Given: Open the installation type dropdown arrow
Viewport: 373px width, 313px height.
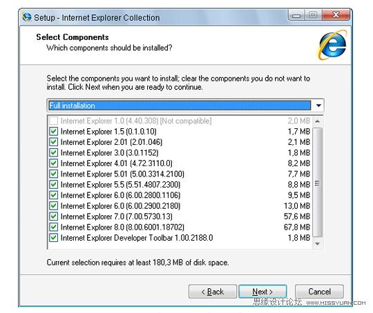Looking at the screenshot, I should click(318, 105).
